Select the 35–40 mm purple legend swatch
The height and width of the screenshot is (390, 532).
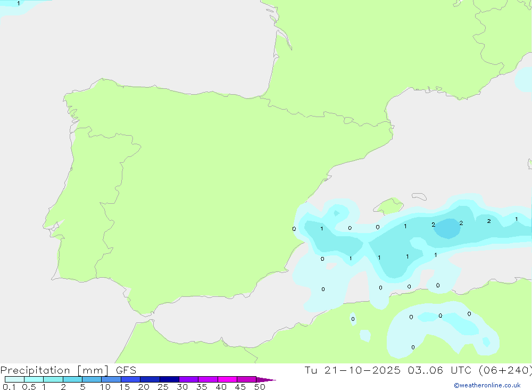(x=208, y=379)
